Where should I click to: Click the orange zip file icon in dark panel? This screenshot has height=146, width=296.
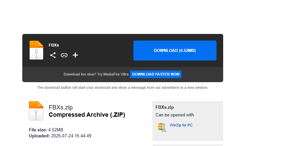37,50
